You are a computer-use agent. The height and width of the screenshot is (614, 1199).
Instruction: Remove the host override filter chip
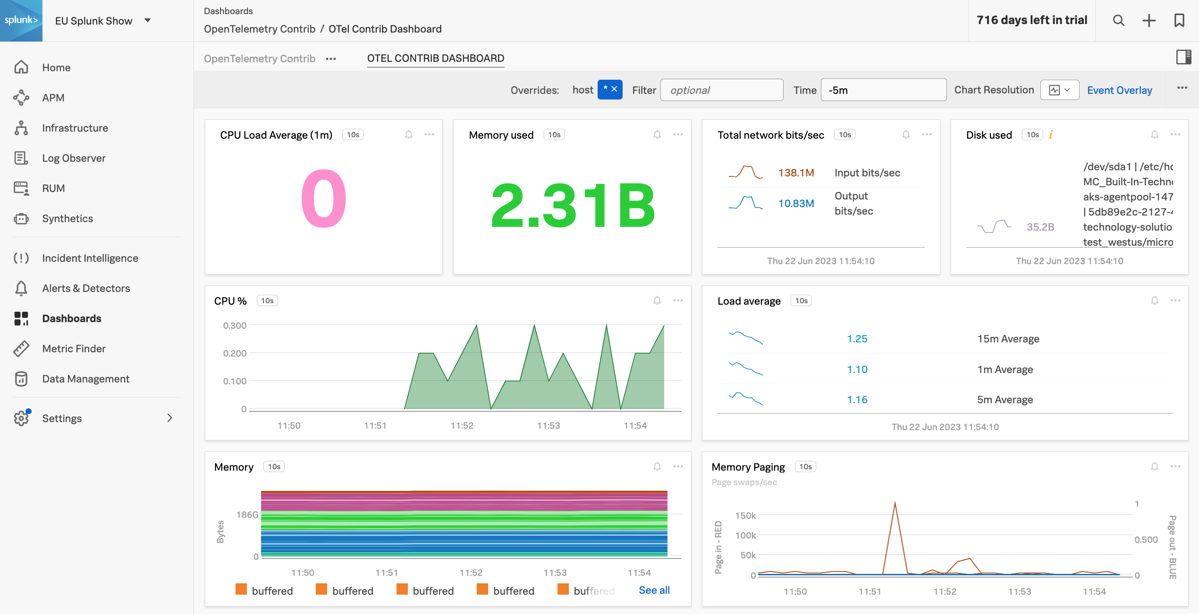point(614,89)
